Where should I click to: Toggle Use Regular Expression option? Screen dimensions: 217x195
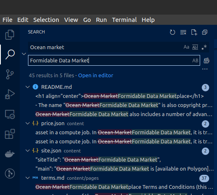pos(204,47)
